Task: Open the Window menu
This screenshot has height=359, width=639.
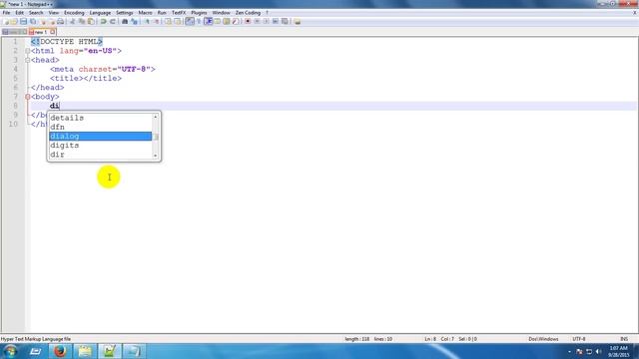Action: pos(222,13)
